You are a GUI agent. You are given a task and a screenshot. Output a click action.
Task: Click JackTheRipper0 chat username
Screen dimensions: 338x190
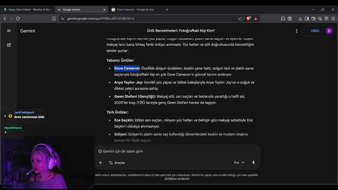click(x=24, y=113)
